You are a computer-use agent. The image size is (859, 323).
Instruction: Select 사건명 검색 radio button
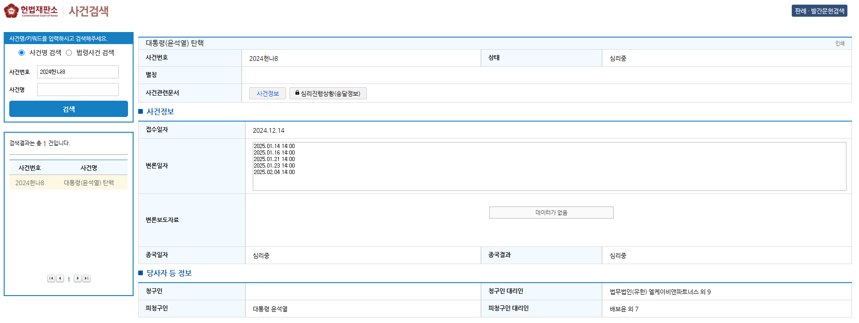click(x=21, y=52)
